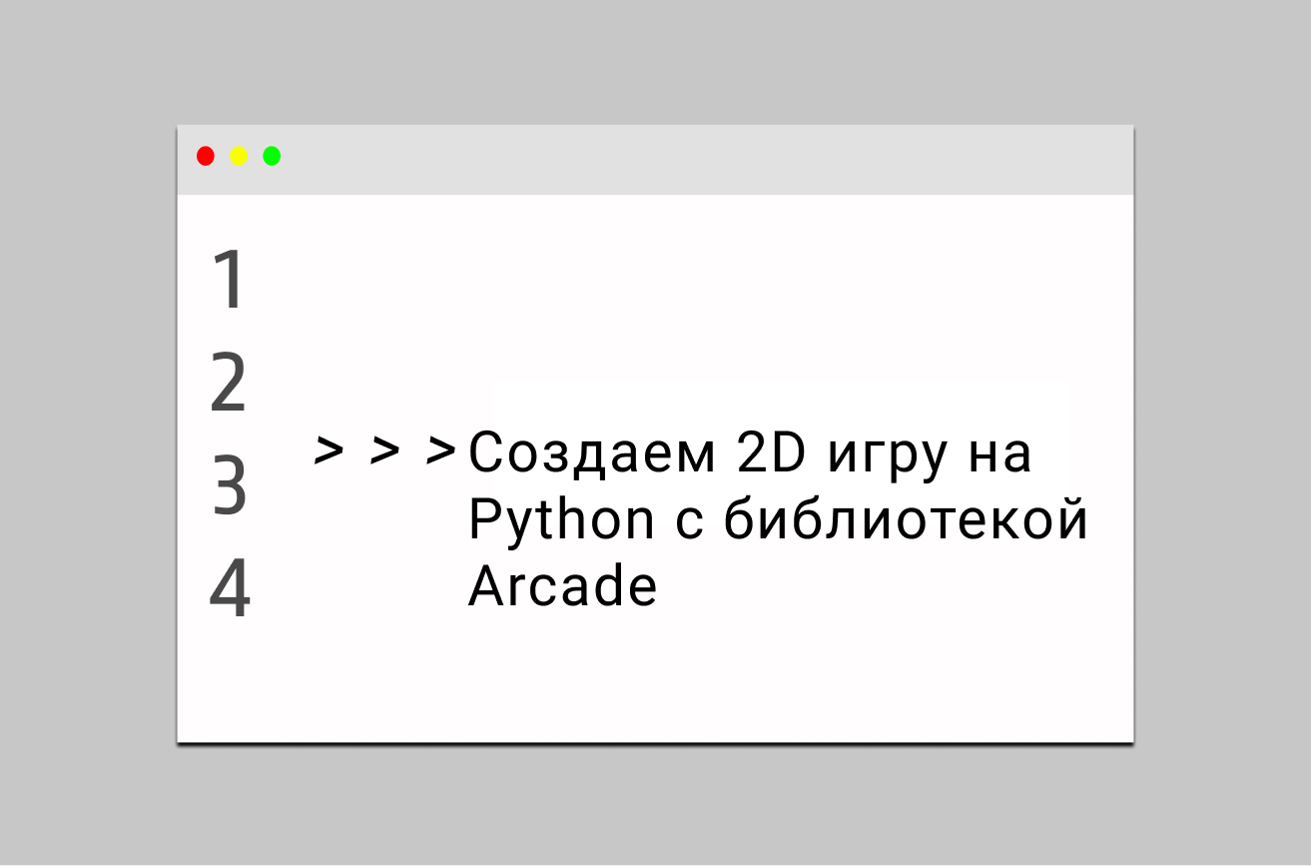Click the word "Создаем"
This screenshot has height=866, width=1311.
click(x=592, y=453)
